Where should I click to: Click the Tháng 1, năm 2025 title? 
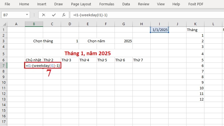point(88,53)
